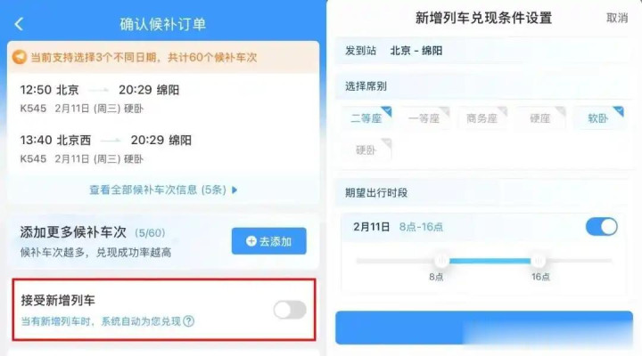642x356 pixels.
Task: Select the 一等座 seat type
Action: point(424,118)
